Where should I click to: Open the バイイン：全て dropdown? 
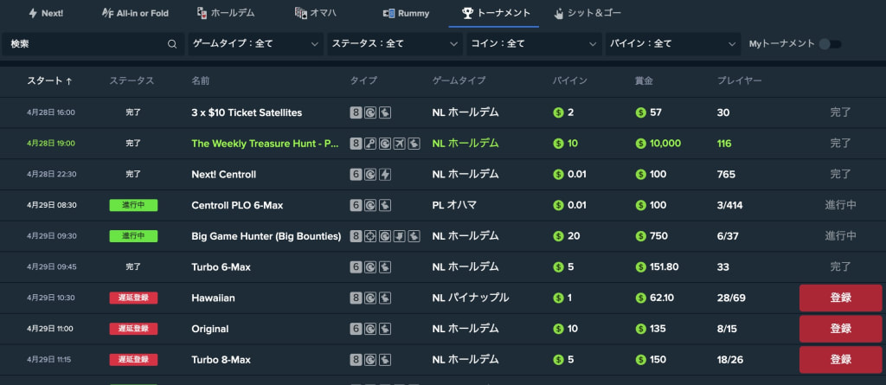click(673, 44)
